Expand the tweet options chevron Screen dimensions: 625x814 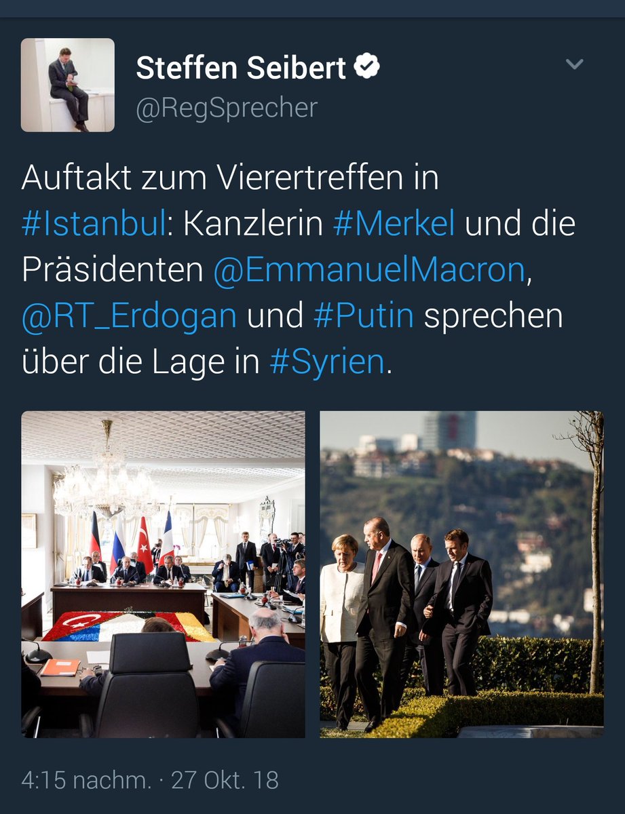575,64
